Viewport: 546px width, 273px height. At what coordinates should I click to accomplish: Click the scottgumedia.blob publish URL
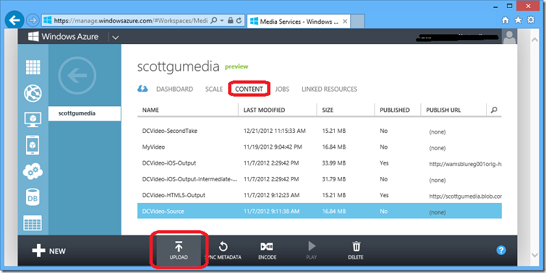(465, 196)
